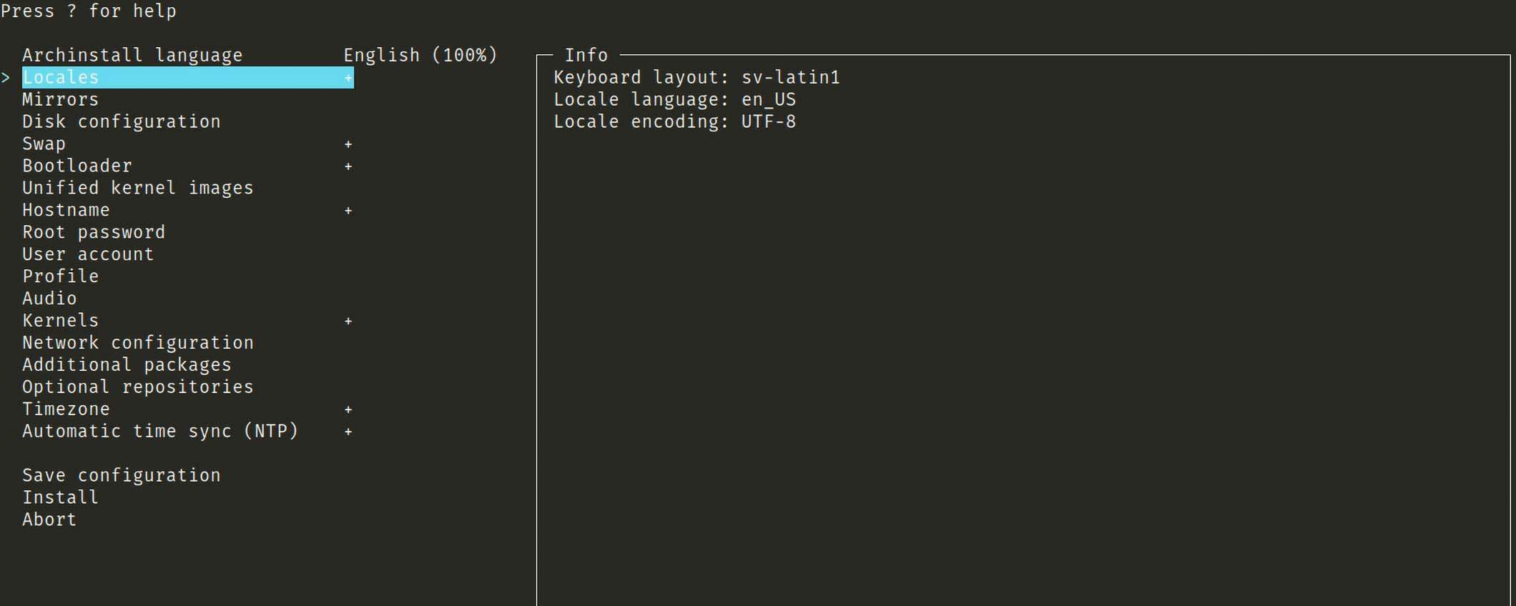Click Save configuration
The height and width of the screenshot is (606, 1516).
point(122,475)
